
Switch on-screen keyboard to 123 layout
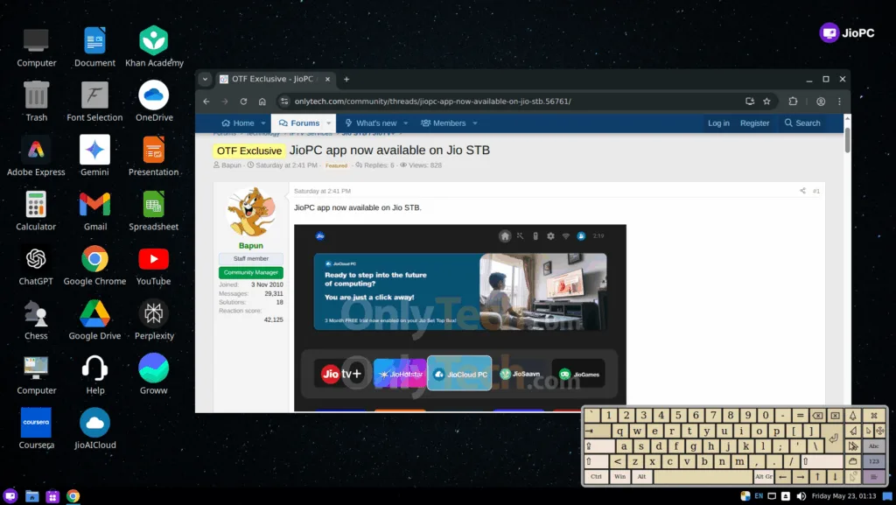(874, 461)
